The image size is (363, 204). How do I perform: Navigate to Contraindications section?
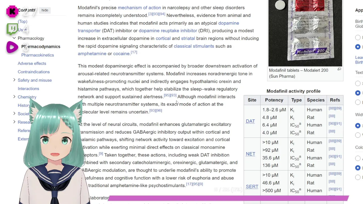[x=34, y=72]
